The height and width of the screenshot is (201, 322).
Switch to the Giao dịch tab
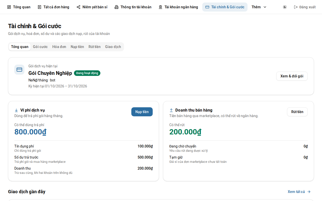(113, 47)
